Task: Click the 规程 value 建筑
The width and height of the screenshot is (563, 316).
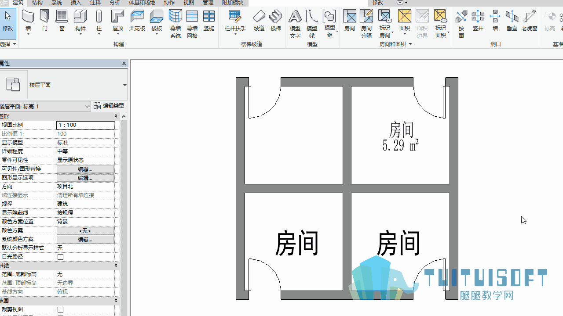Action: pos(85,204)
